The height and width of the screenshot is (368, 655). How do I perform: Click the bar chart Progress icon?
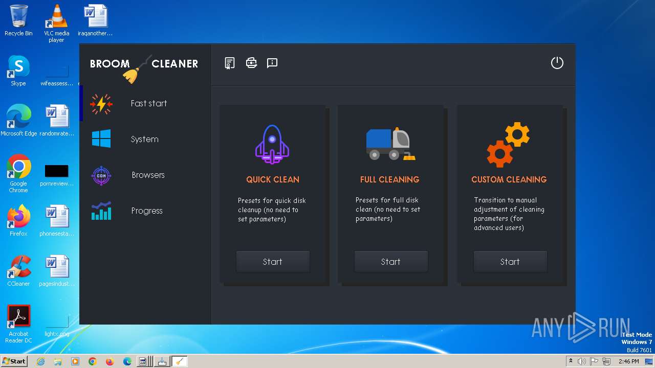[x=101, y=211]
